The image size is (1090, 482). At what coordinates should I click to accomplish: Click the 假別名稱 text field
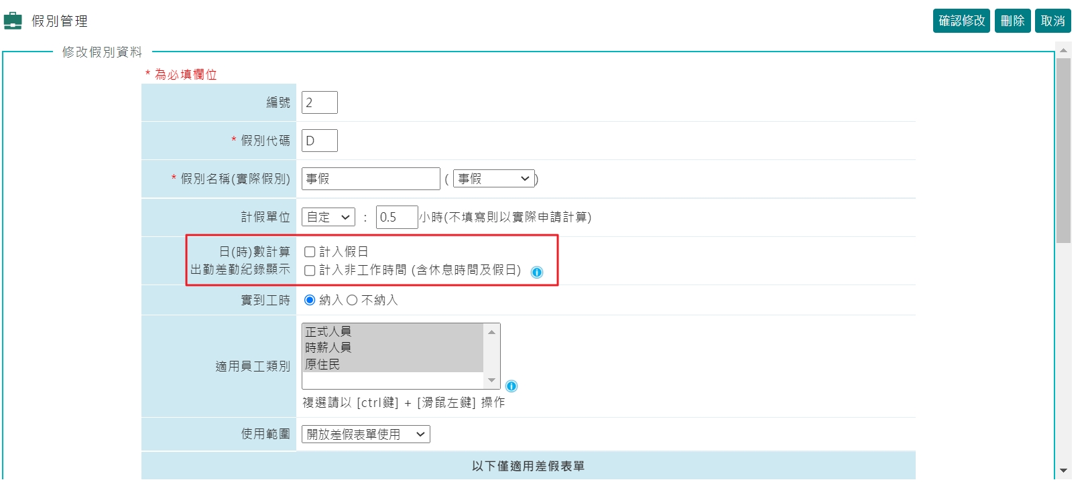pos(371,179)
